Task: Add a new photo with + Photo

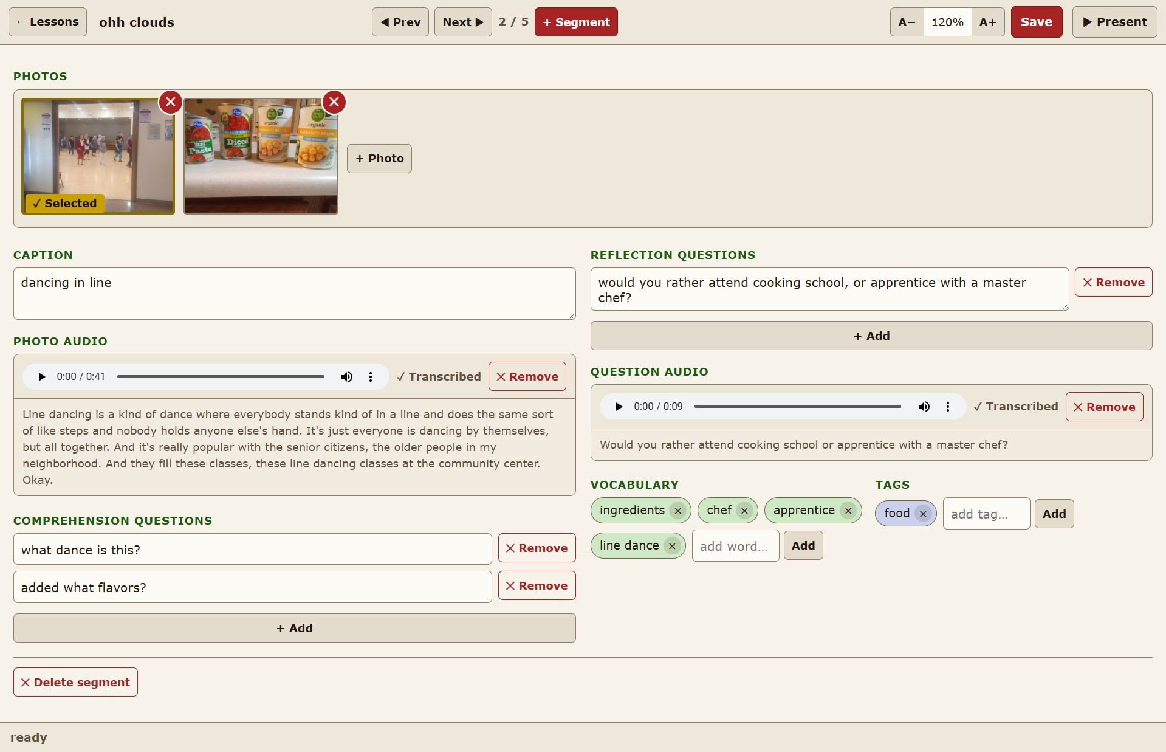Action: [x=379, y=159]
